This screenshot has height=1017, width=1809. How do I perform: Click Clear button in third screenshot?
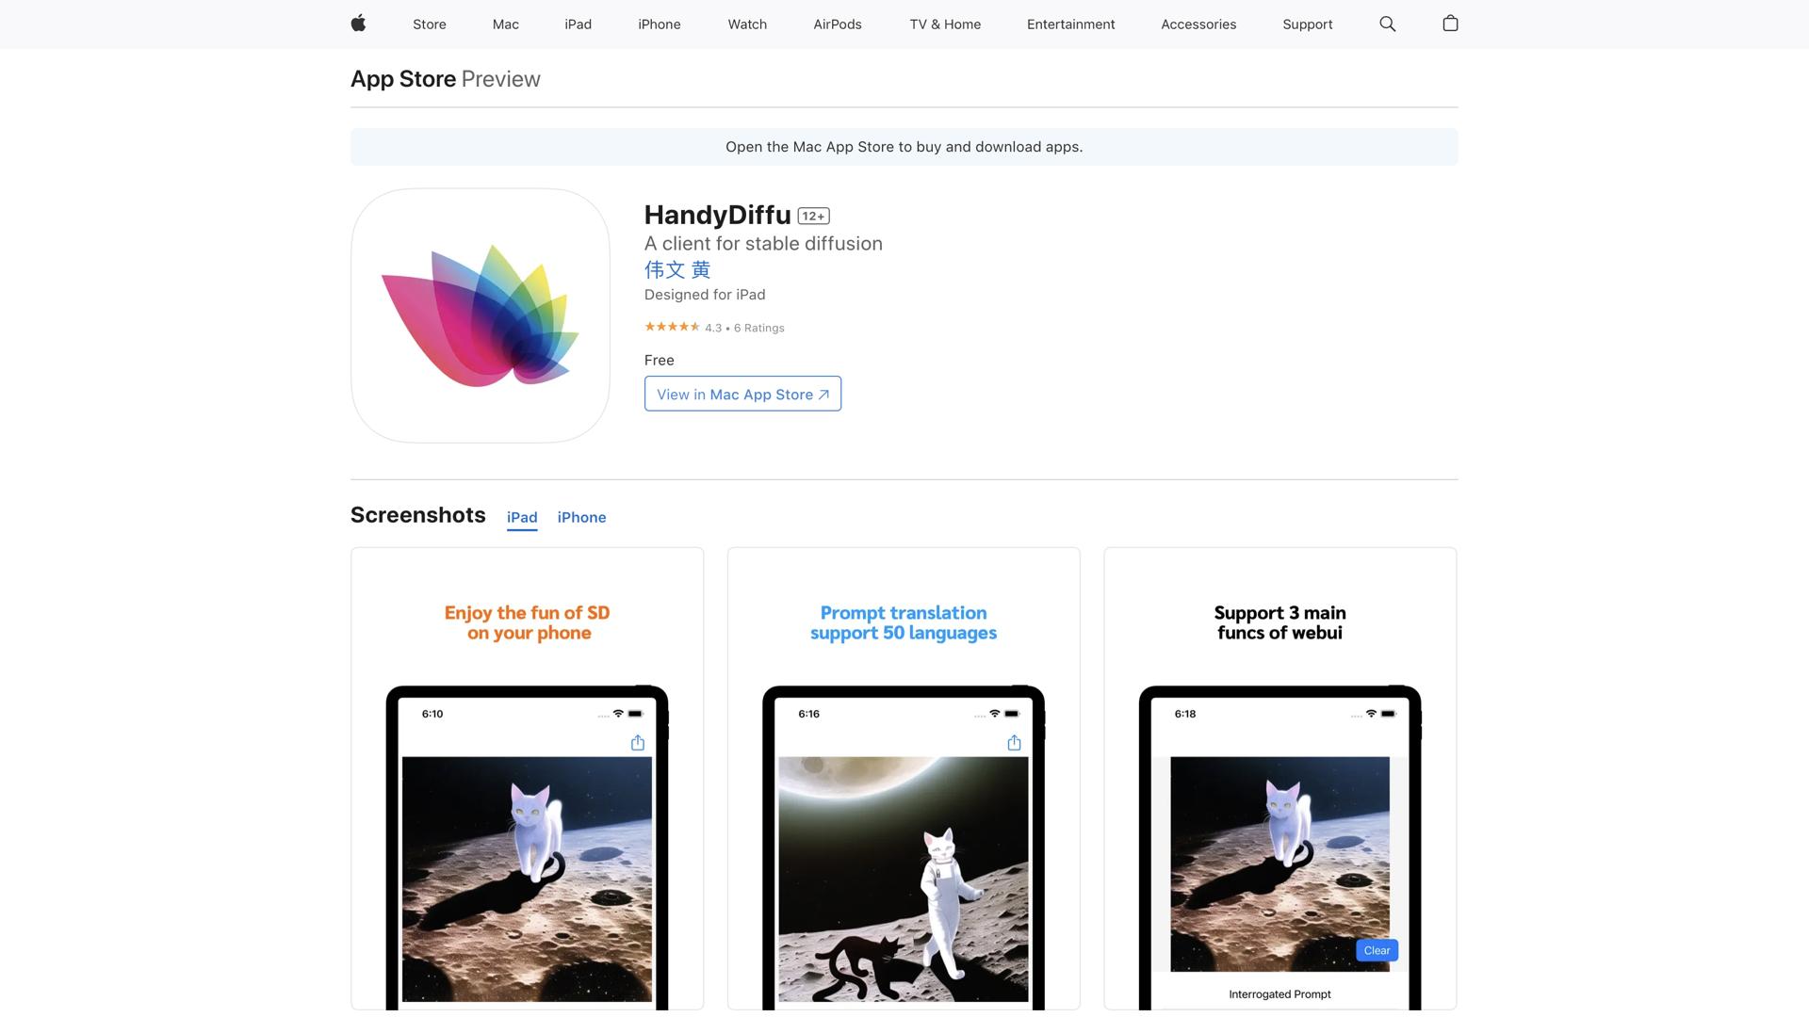point(1377,950)
